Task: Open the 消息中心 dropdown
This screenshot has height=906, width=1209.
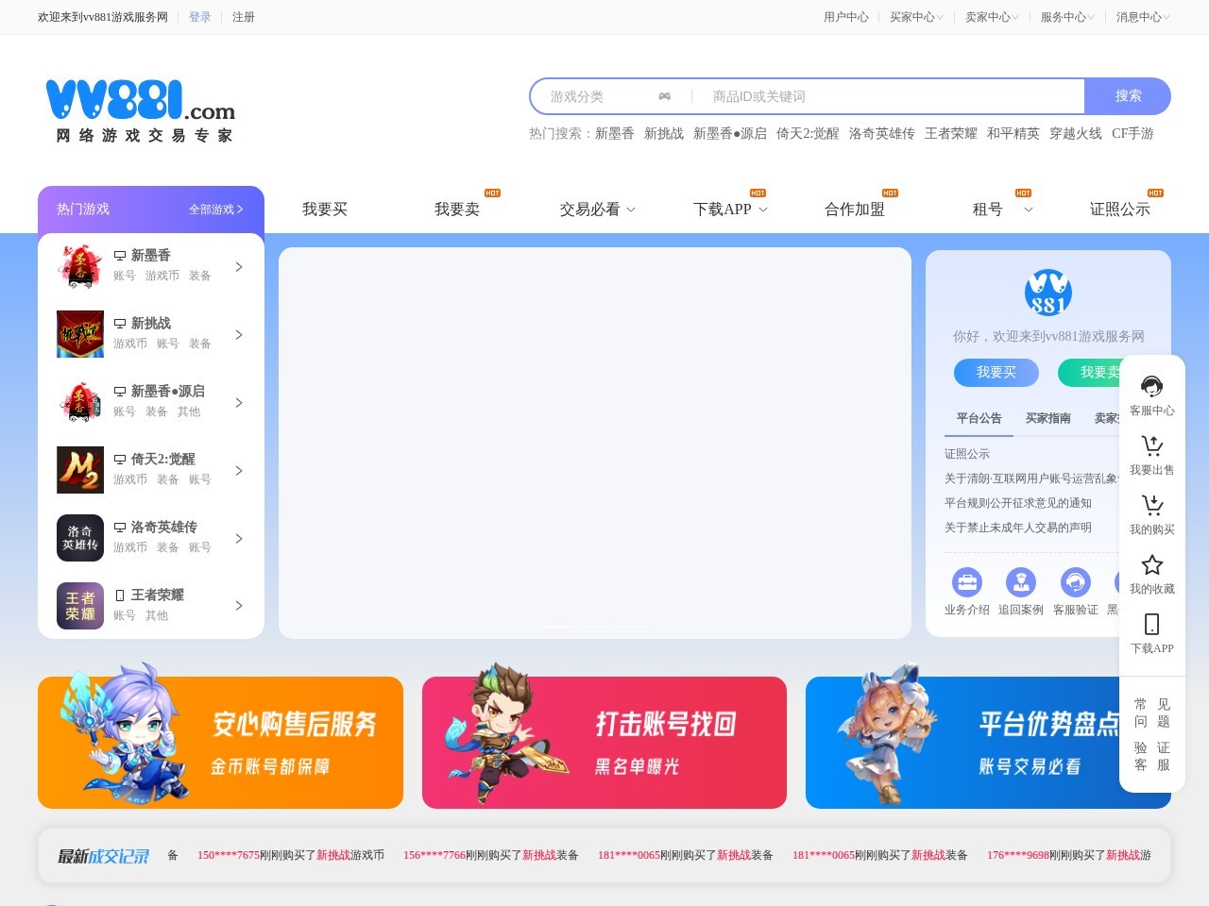Action: point(1143,17)
